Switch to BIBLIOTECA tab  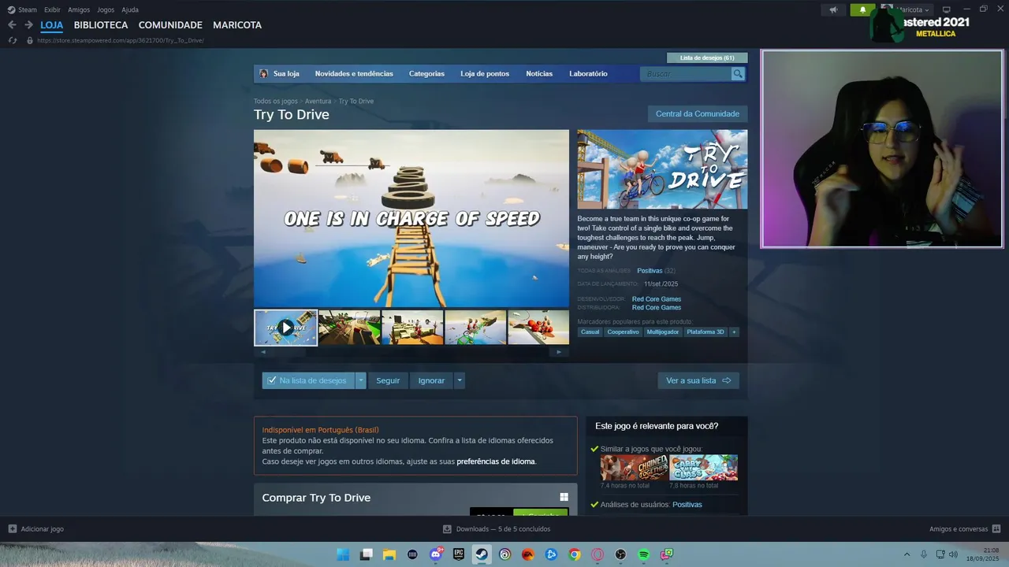coord(101,25)
